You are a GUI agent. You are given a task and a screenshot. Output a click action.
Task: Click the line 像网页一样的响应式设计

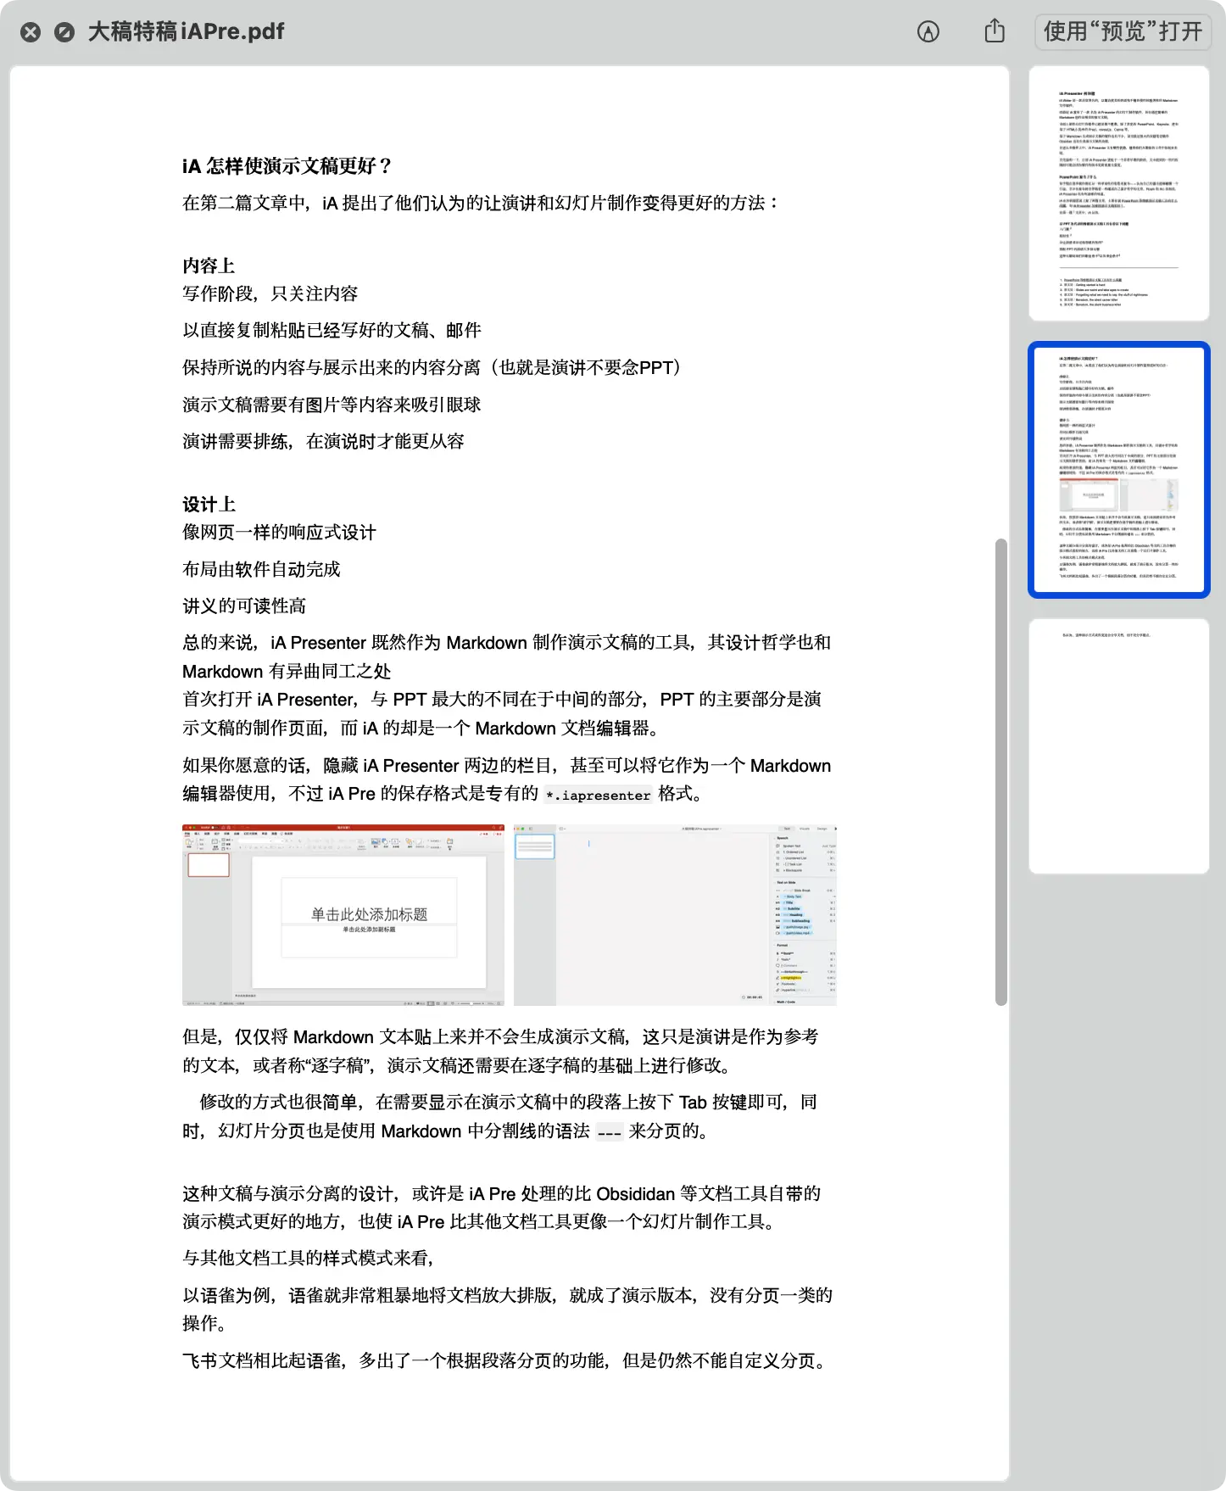pos(279,533)
